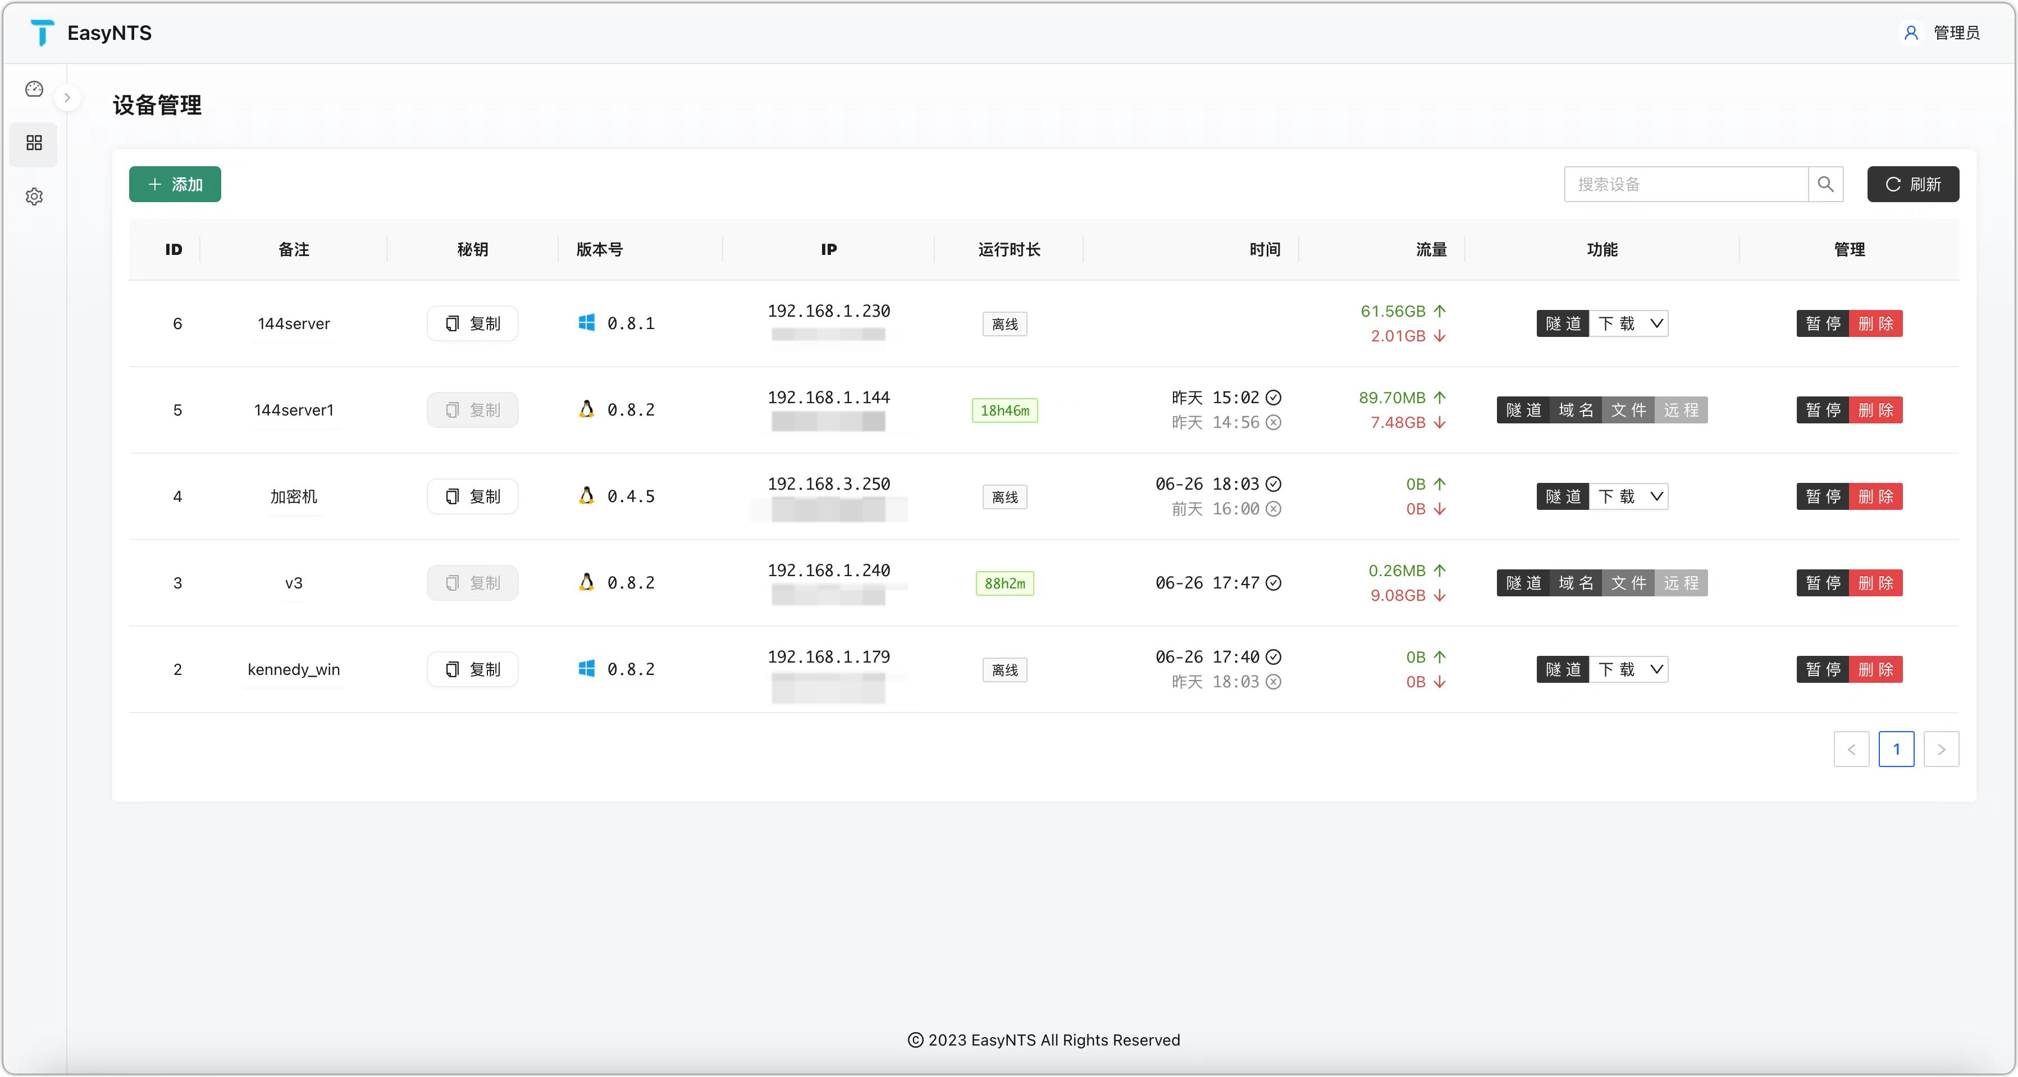
Task: Click the Linux icon in 144server1 row
Action: [x=586, y=409]
